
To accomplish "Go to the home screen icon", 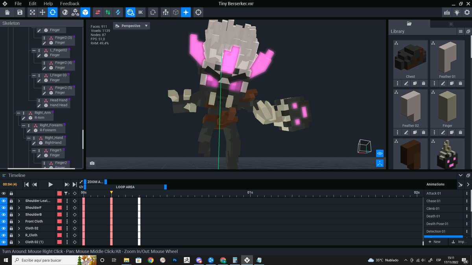I will (7, 13).
